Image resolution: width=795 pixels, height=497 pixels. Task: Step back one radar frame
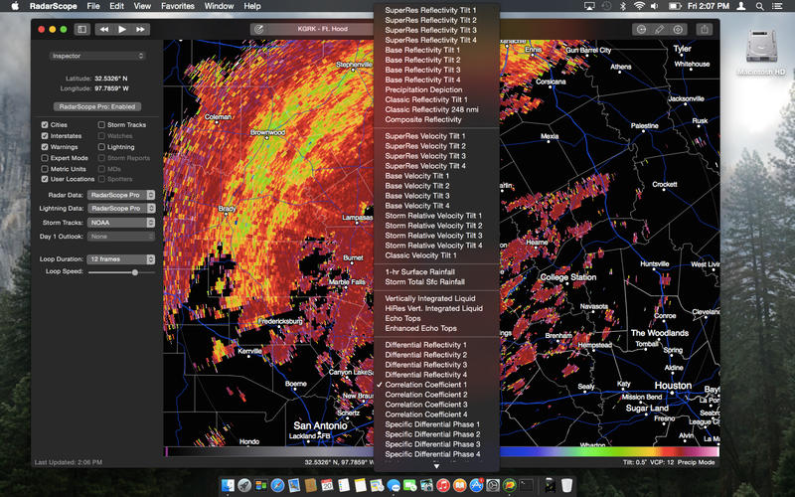coord(104,30)
